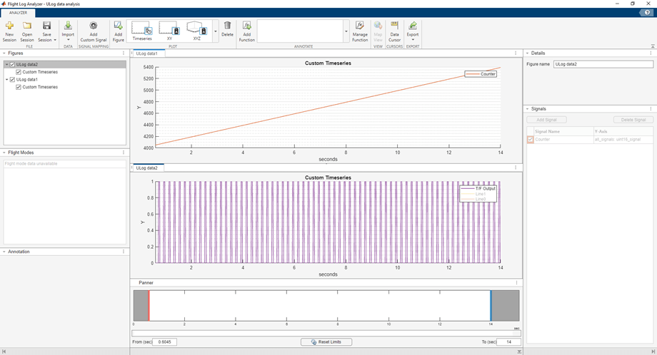Activate the Data Cursor tool
This screenshot has height=355, width=657.
click(x=394, y=26)
